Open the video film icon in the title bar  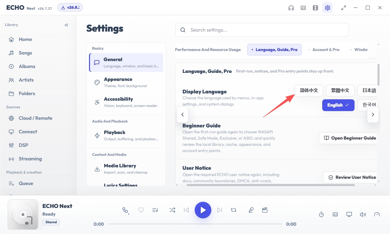315,8
